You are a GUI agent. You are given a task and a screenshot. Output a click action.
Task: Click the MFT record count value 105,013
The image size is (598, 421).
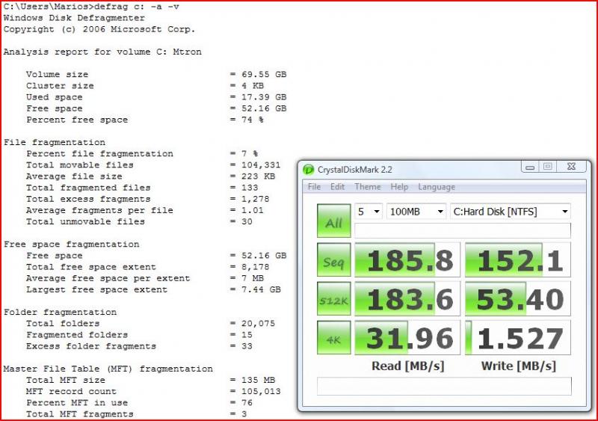(x=260, y=391)
